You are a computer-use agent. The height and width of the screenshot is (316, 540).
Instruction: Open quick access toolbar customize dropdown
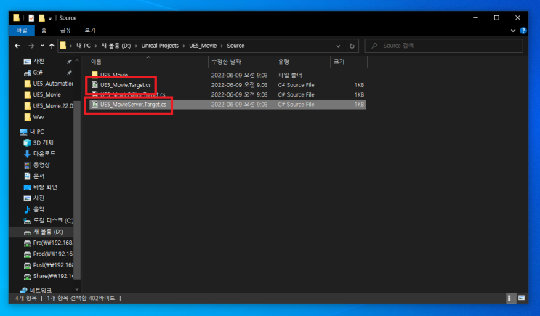click(50, 18)
